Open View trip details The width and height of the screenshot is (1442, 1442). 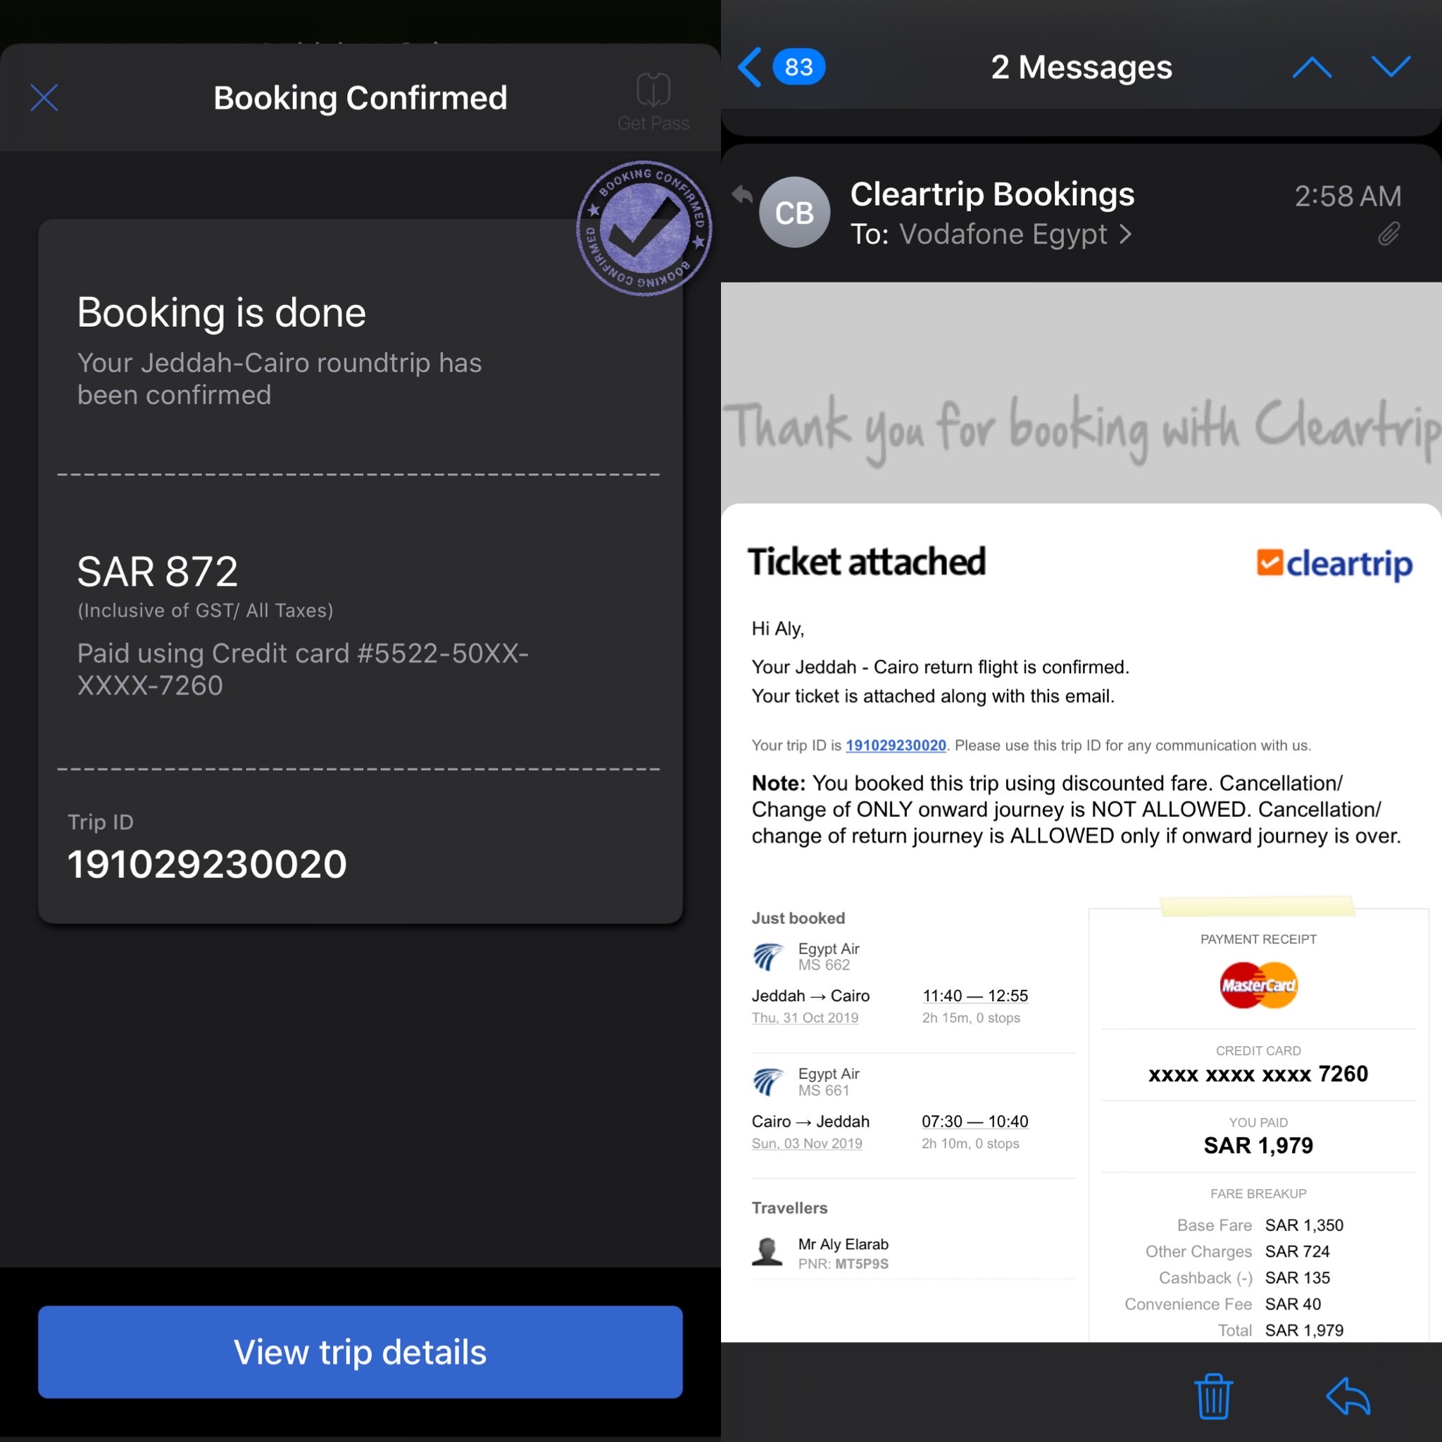click(x=360, y=1352)
